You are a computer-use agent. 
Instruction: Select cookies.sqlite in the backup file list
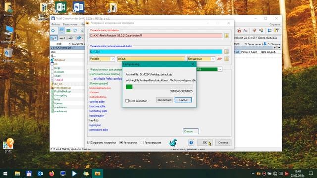tap(97, 102)
